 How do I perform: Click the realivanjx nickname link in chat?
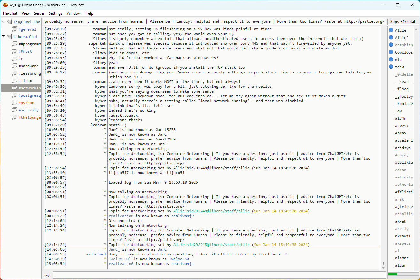click(182, 264)
